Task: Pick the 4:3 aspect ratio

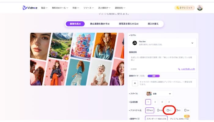Action: click(x=178, y=110)
